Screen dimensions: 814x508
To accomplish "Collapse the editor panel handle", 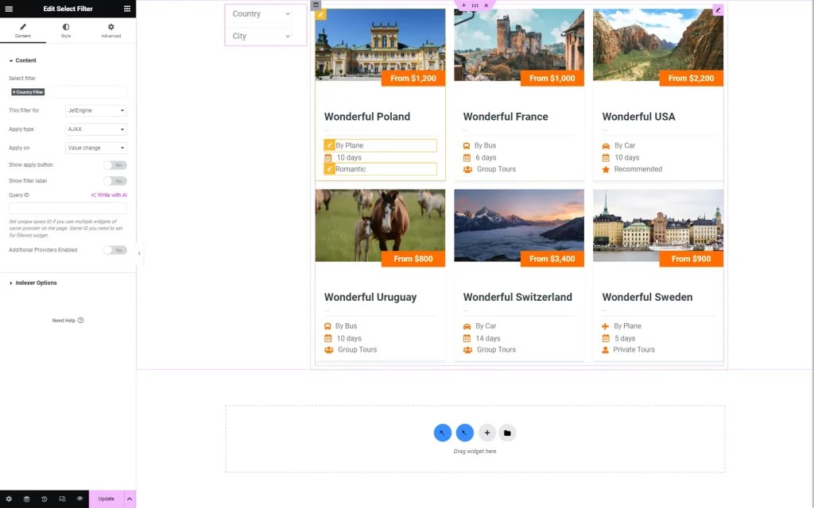I will click(139, 253).
